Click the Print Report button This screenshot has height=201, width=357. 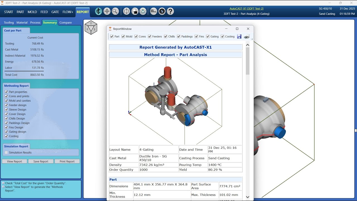click(67, 161)
